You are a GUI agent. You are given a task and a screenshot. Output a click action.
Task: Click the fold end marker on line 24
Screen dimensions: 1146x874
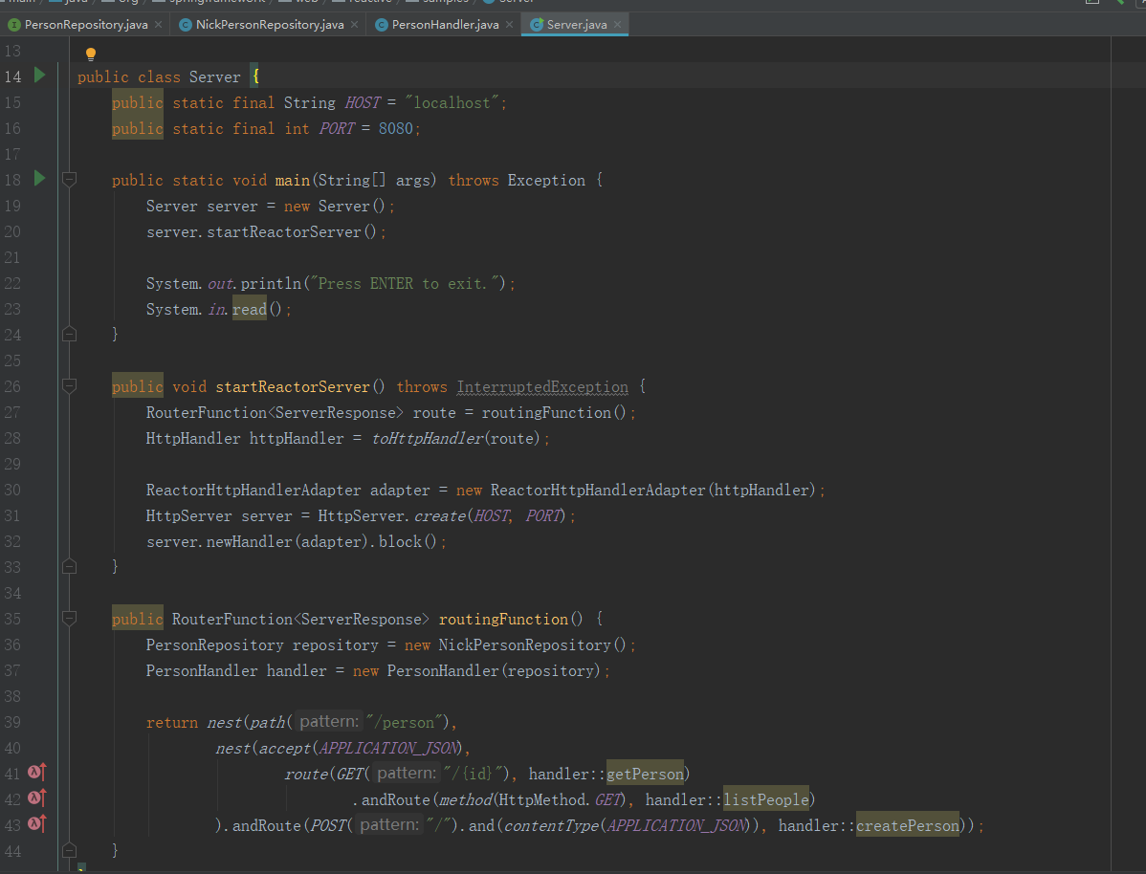click(x=70, y=334)
